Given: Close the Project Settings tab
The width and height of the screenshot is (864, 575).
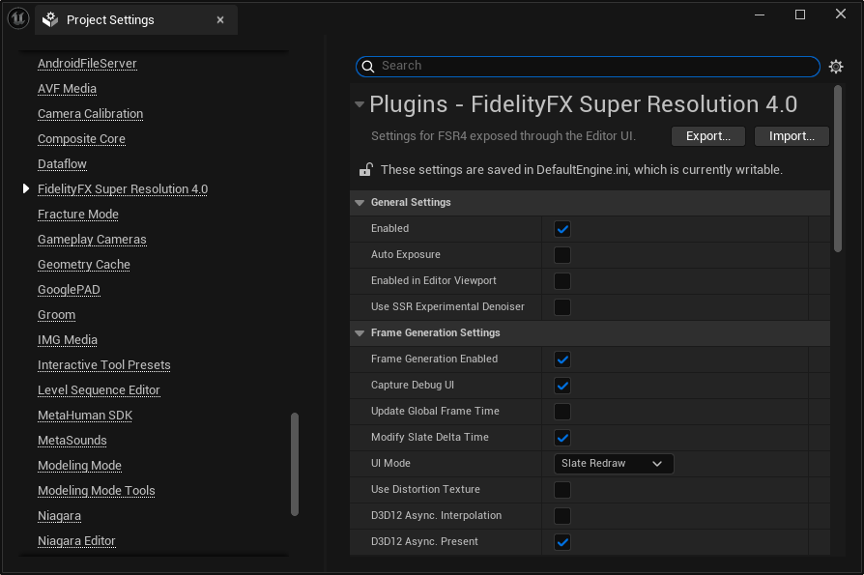Looking at the screenshot, I should (x=220, y=19).
